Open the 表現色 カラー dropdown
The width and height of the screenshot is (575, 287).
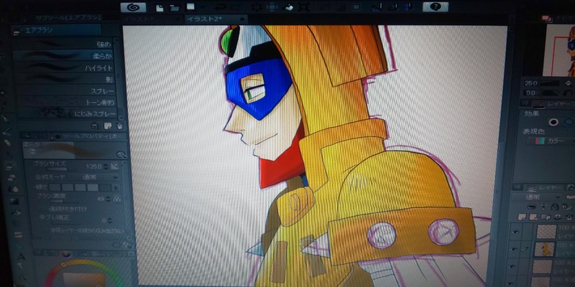551,141
